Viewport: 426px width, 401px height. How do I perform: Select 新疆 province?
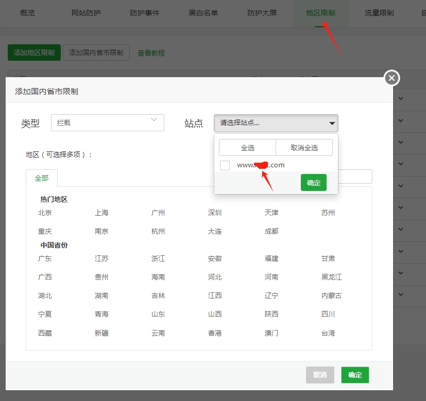click(x=101, y=333)
